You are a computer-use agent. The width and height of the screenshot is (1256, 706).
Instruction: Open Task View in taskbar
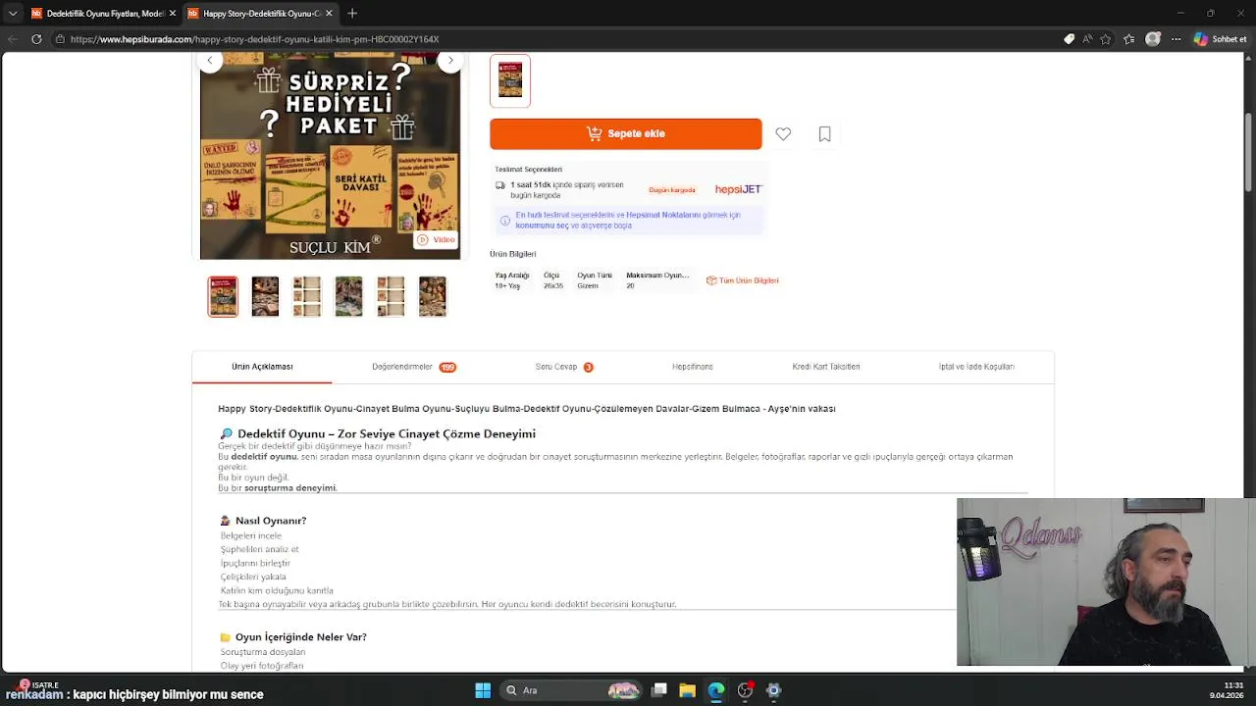659,690
